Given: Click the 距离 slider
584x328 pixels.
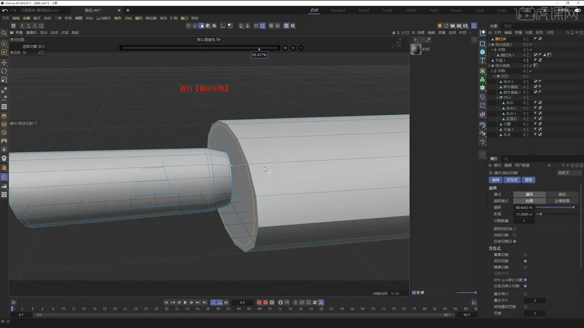Looking at the screenshot, I should coord(557,214).
